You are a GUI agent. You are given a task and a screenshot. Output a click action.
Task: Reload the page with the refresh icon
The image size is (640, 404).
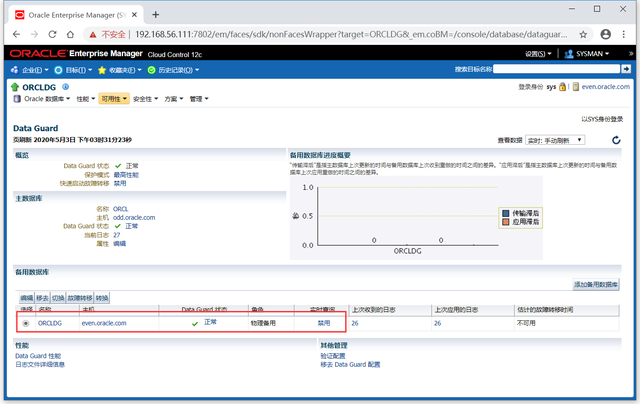coord(53,34)
